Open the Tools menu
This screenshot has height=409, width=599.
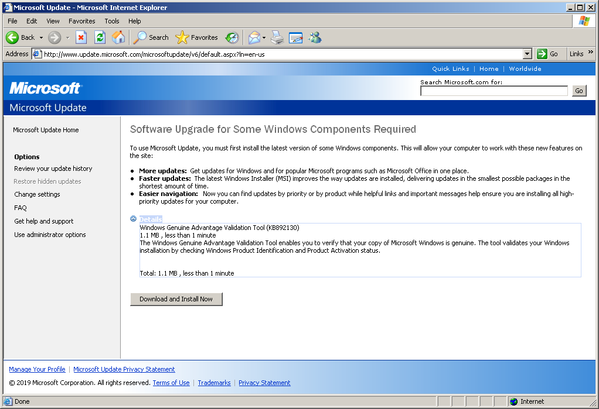point(112,21)
